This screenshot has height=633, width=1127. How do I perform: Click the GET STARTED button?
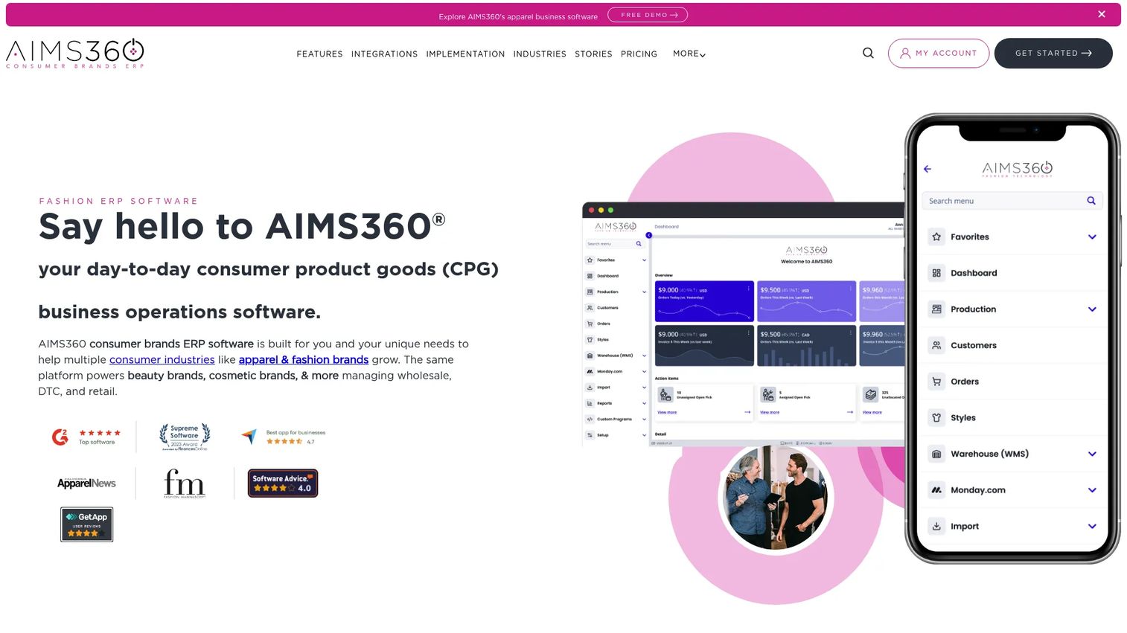pos(1053,54)
